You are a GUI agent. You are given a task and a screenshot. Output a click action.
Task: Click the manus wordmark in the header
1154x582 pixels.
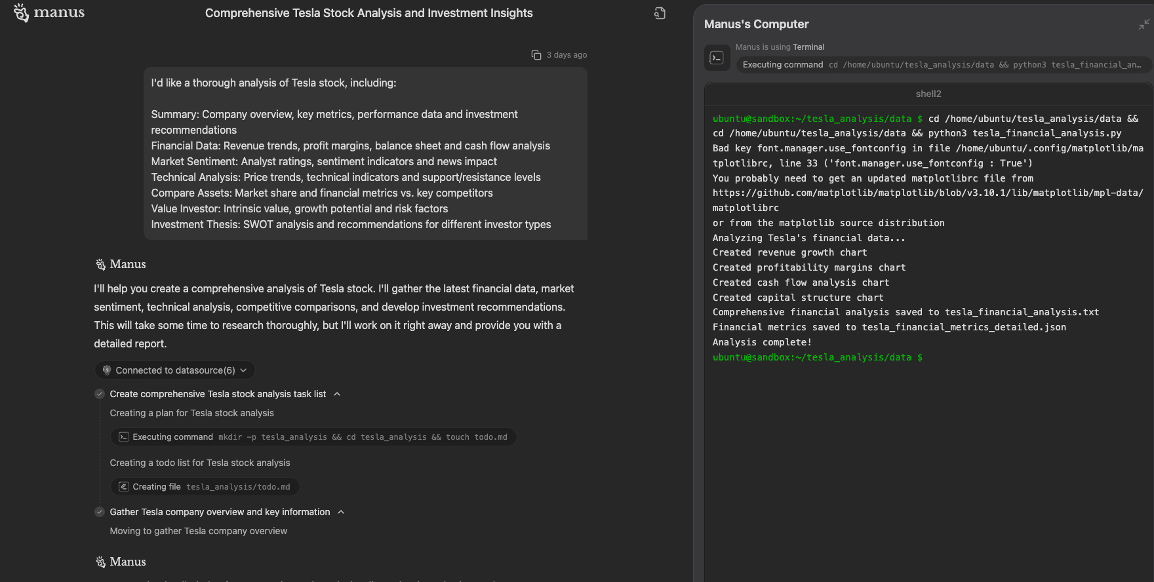point(59,12)
